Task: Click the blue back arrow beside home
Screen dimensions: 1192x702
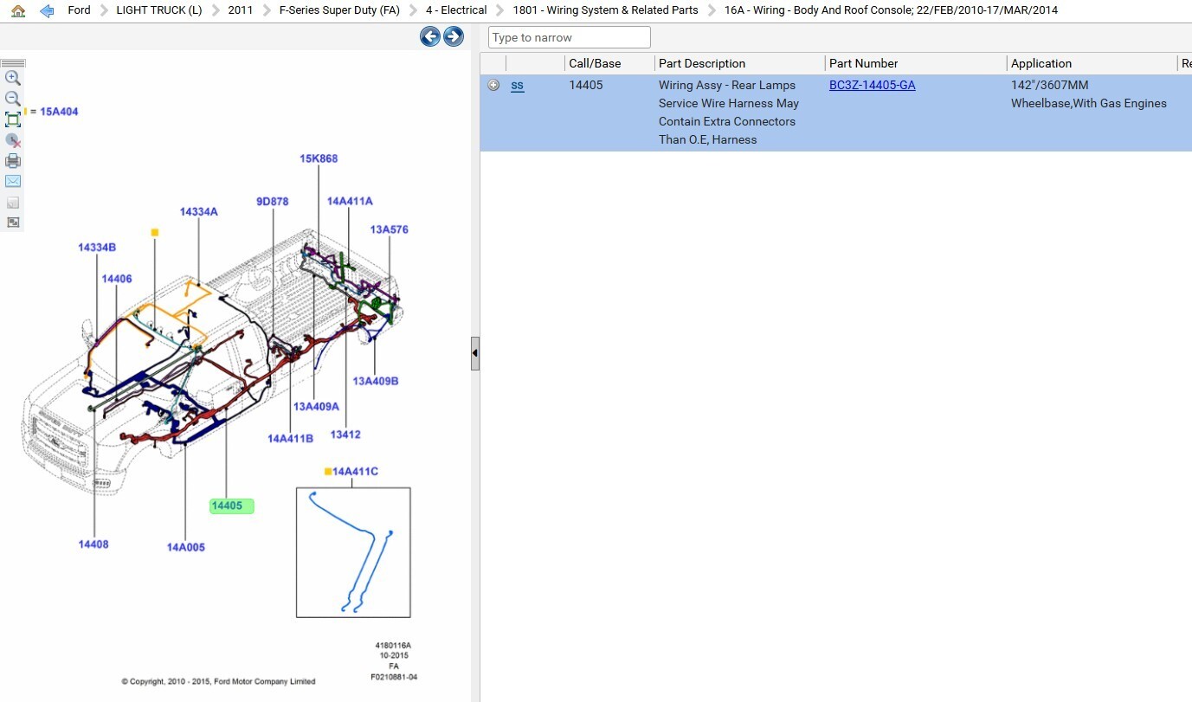Action: pos(47,11)
